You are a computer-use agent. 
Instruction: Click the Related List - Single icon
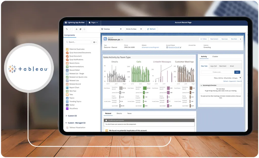point(67,74)
